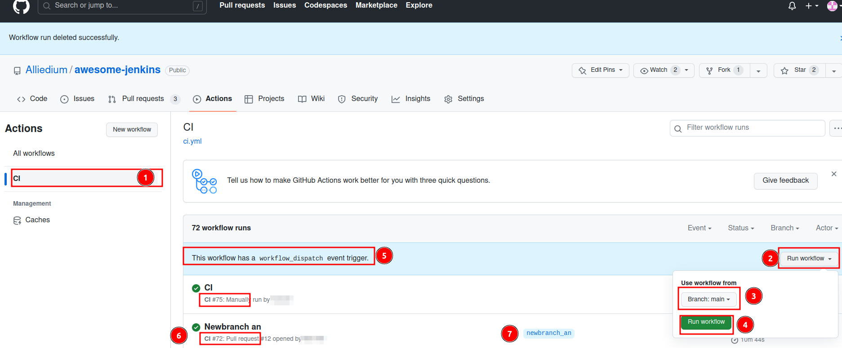Open the newbranch_an branch label
842x348 pixels.
[x=549, y=333]
